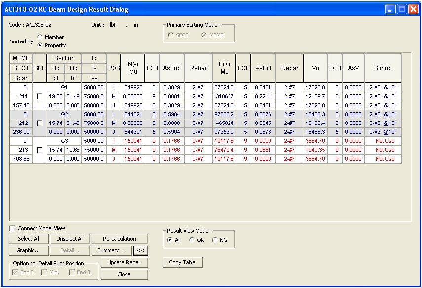The width and height of the screenshot is (422, 288).
Task: Select the Member sort radio button
Action: click(x=39, y=37)
